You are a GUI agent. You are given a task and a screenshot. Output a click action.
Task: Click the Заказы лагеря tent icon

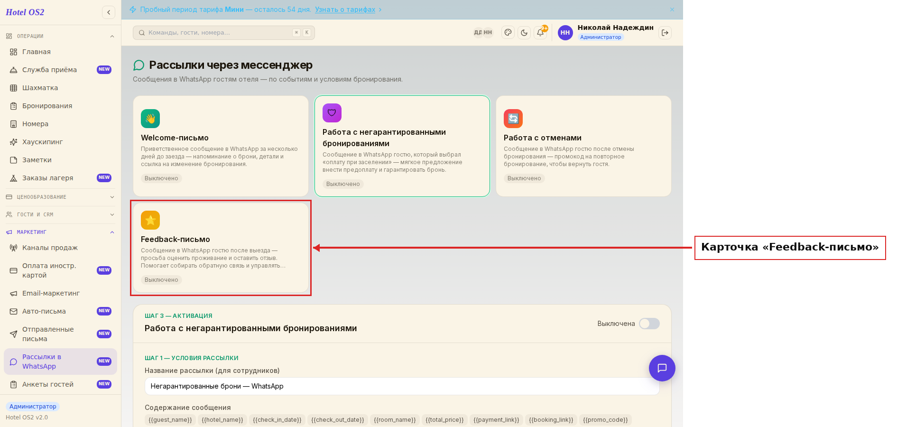(x=14, y=178)
